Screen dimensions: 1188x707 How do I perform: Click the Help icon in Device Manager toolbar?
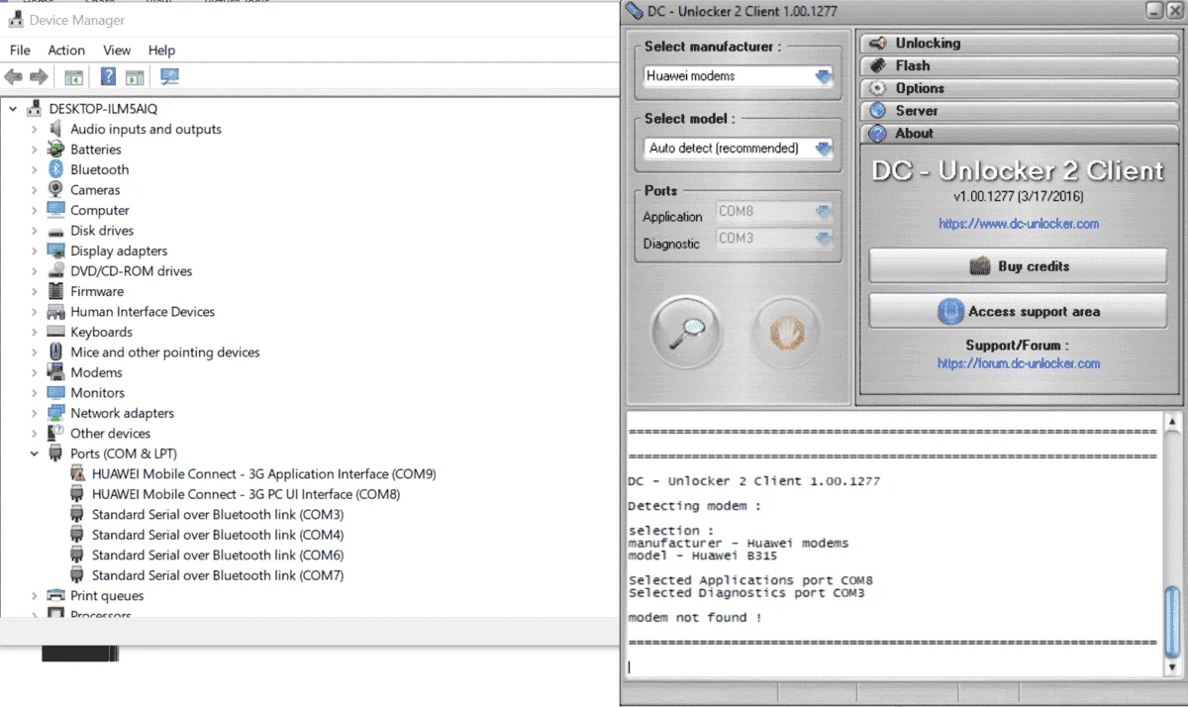point(108,76)
